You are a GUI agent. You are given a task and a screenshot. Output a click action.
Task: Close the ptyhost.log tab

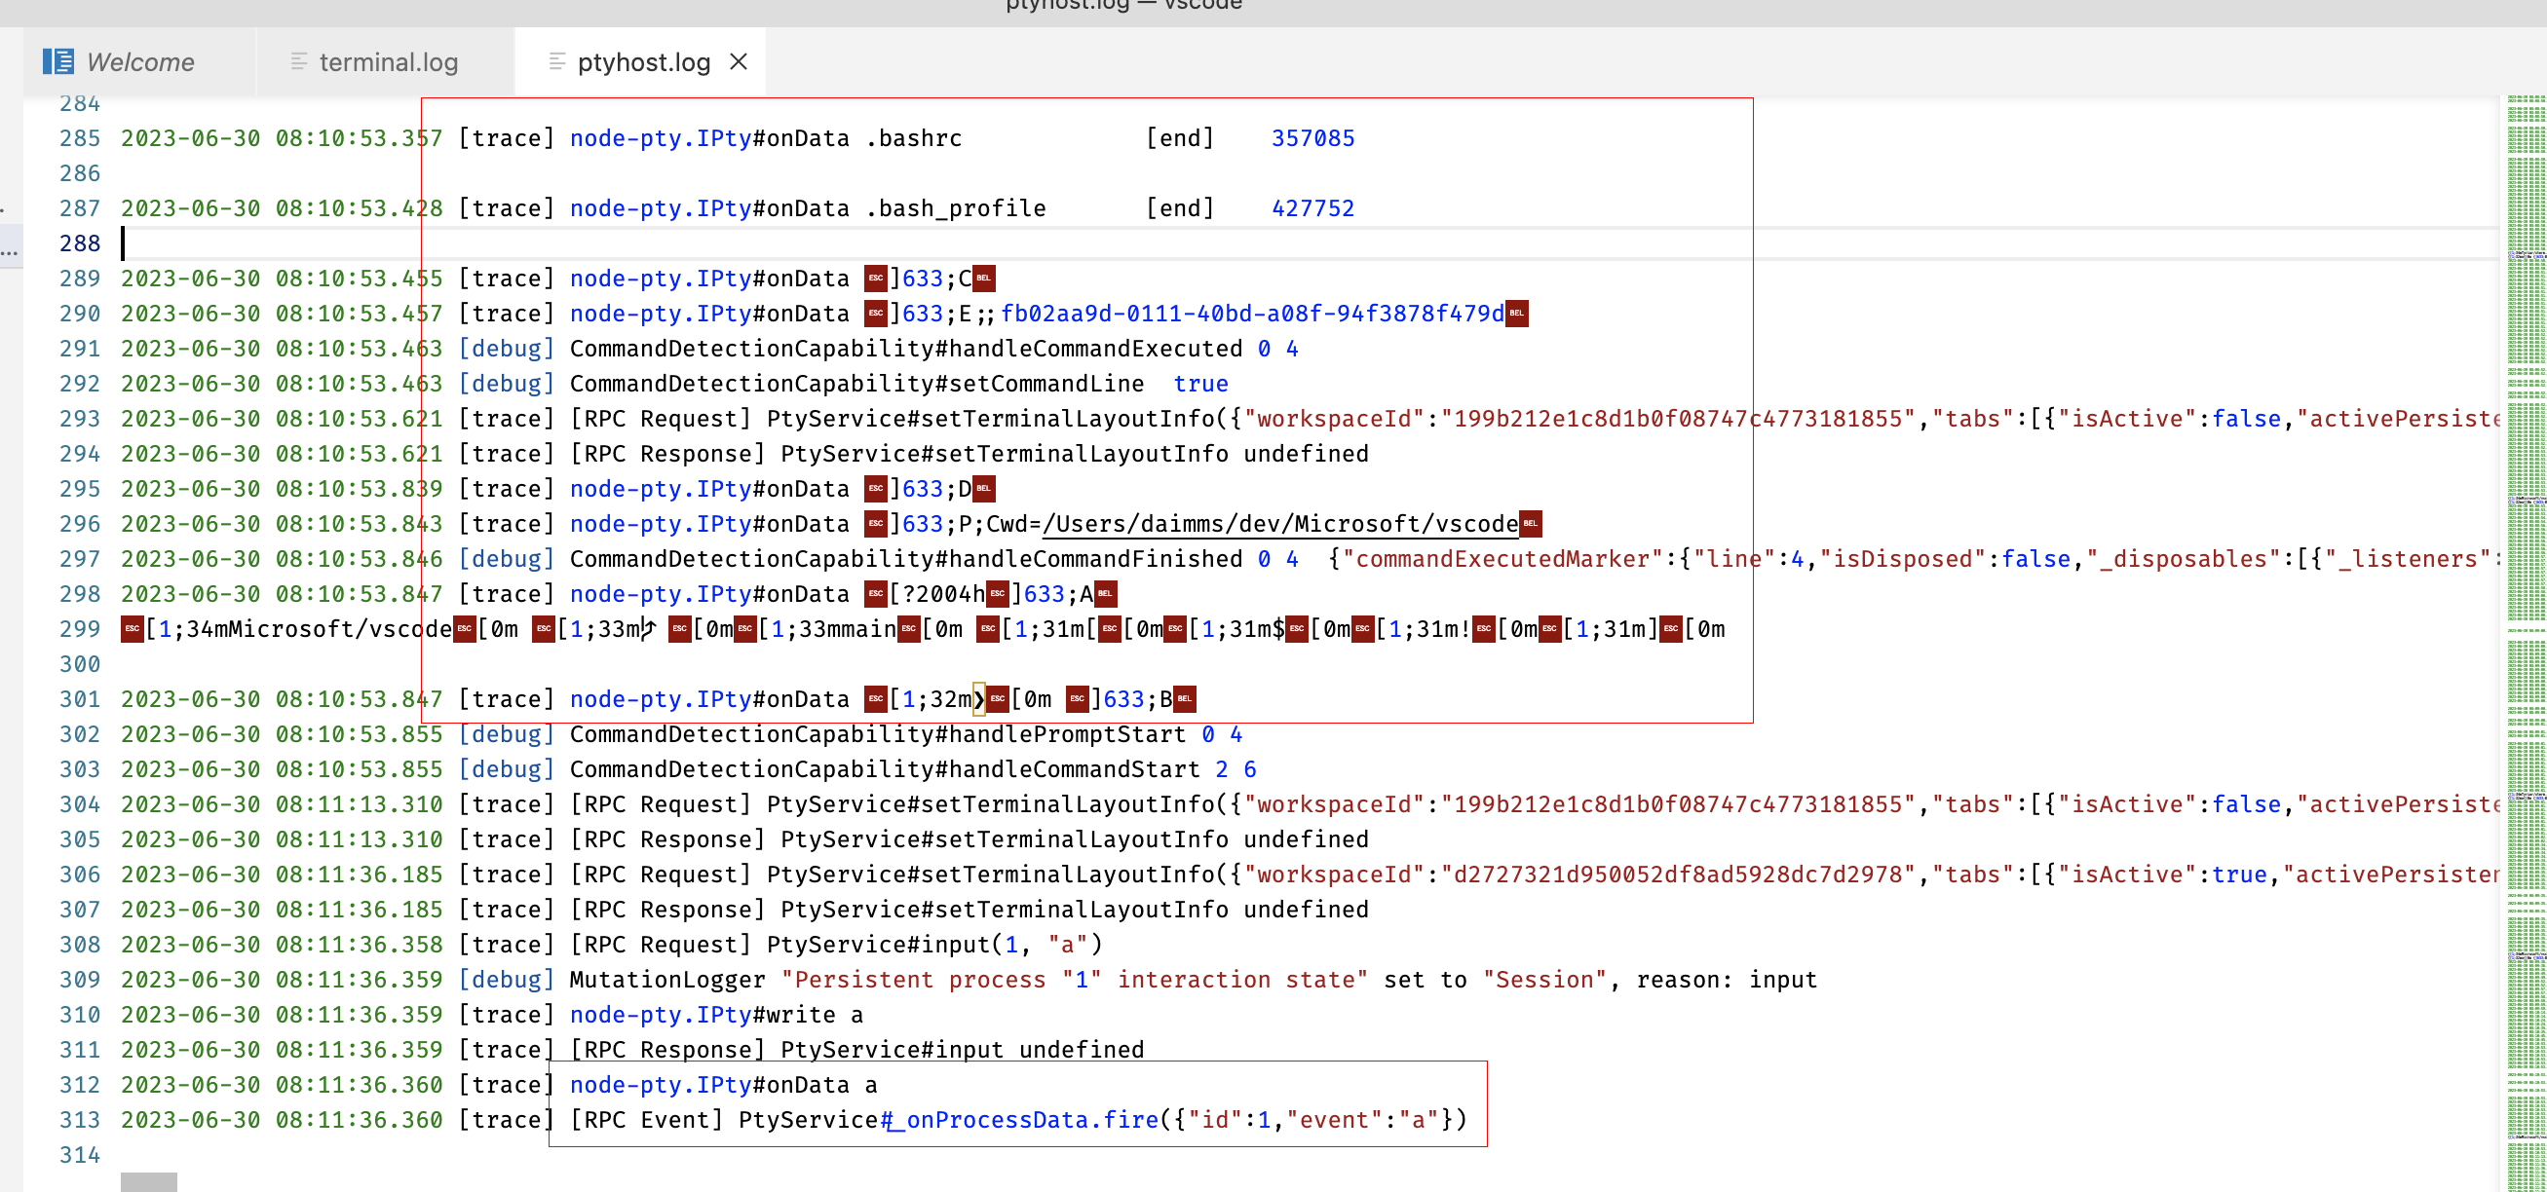point(740,61)
